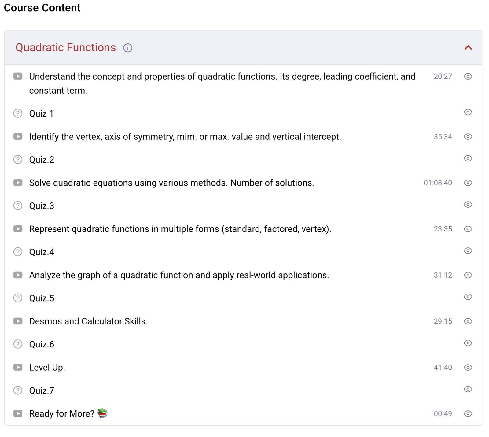Click the video icon for Desmos and Calculator Skills

pos(18,321)
